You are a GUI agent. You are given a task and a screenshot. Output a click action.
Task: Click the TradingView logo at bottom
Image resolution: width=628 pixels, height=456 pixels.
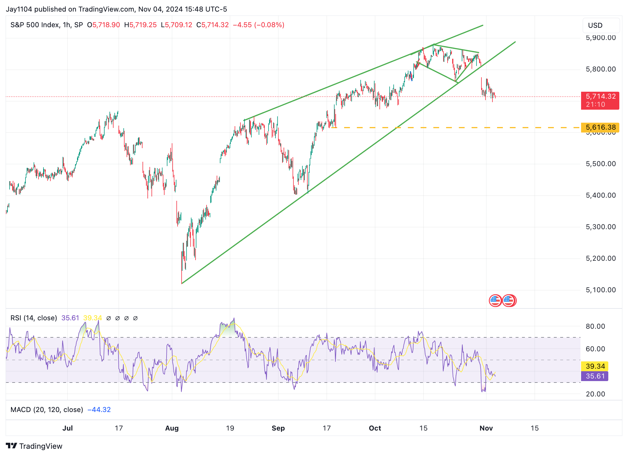pyautogui.click(x=34, y=446)
